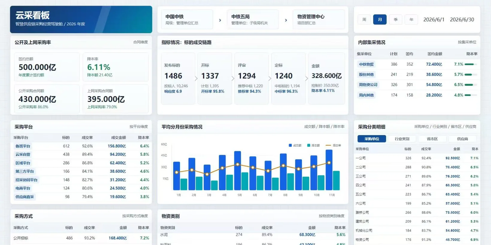Viewport: 491px width, 245px height.
Task: Click the 一公司 row name
Action: tap(360, 158)
